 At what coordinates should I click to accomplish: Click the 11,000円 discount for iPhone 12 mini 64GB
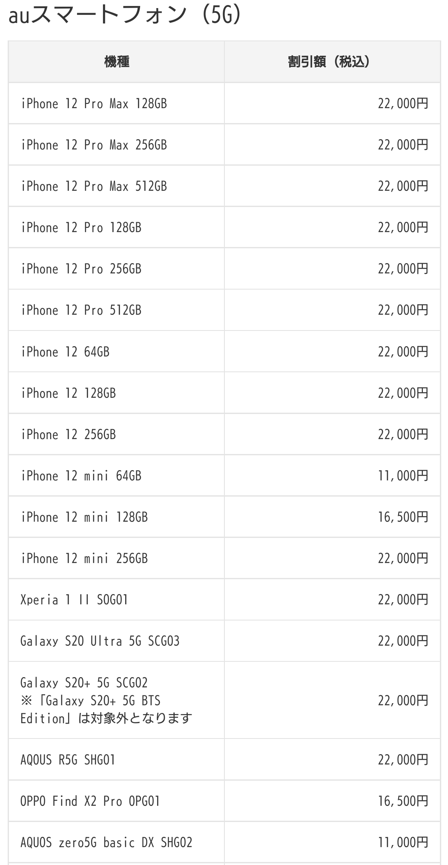coord(402,476)
